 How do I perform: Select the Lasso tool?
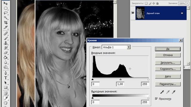click(x=6, y=13)
